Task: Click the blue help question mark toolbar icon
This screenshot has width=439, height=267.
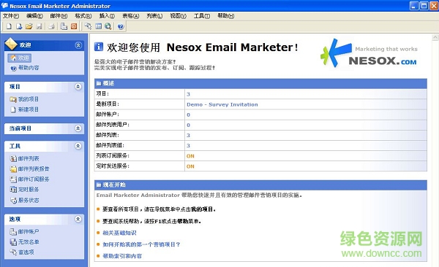Action: coord(121,26)
